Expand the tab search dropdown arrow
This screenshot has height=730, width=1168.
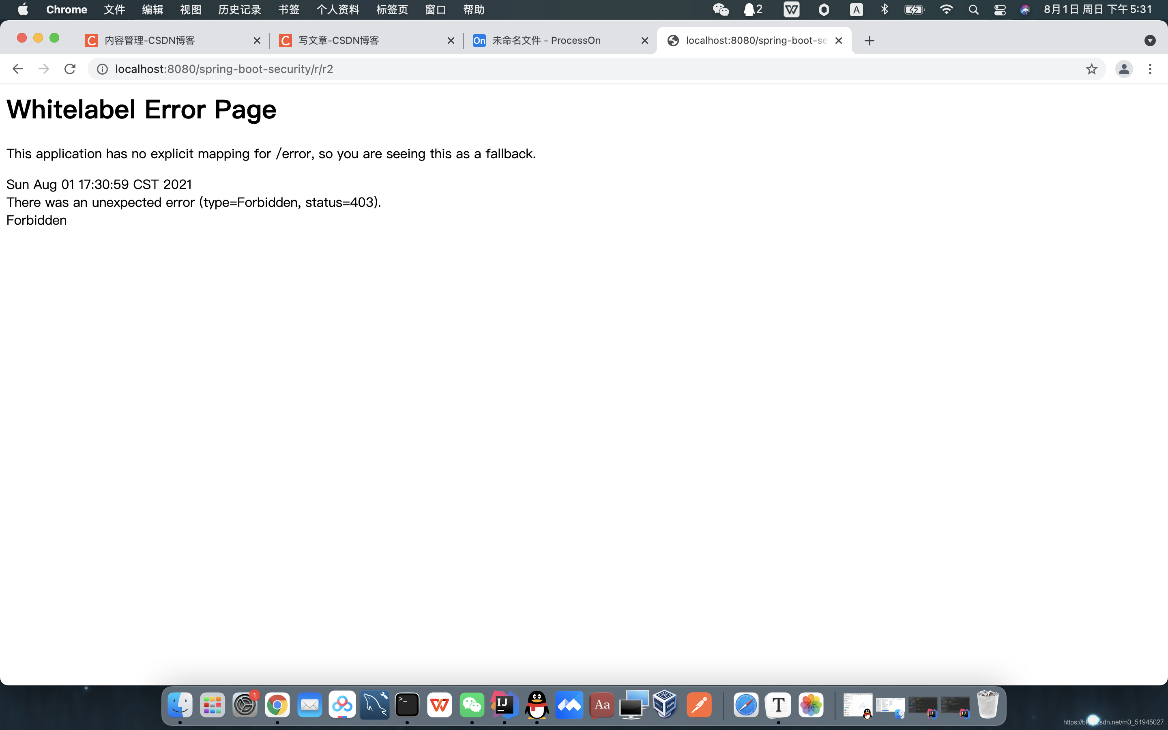point(1150,41)
